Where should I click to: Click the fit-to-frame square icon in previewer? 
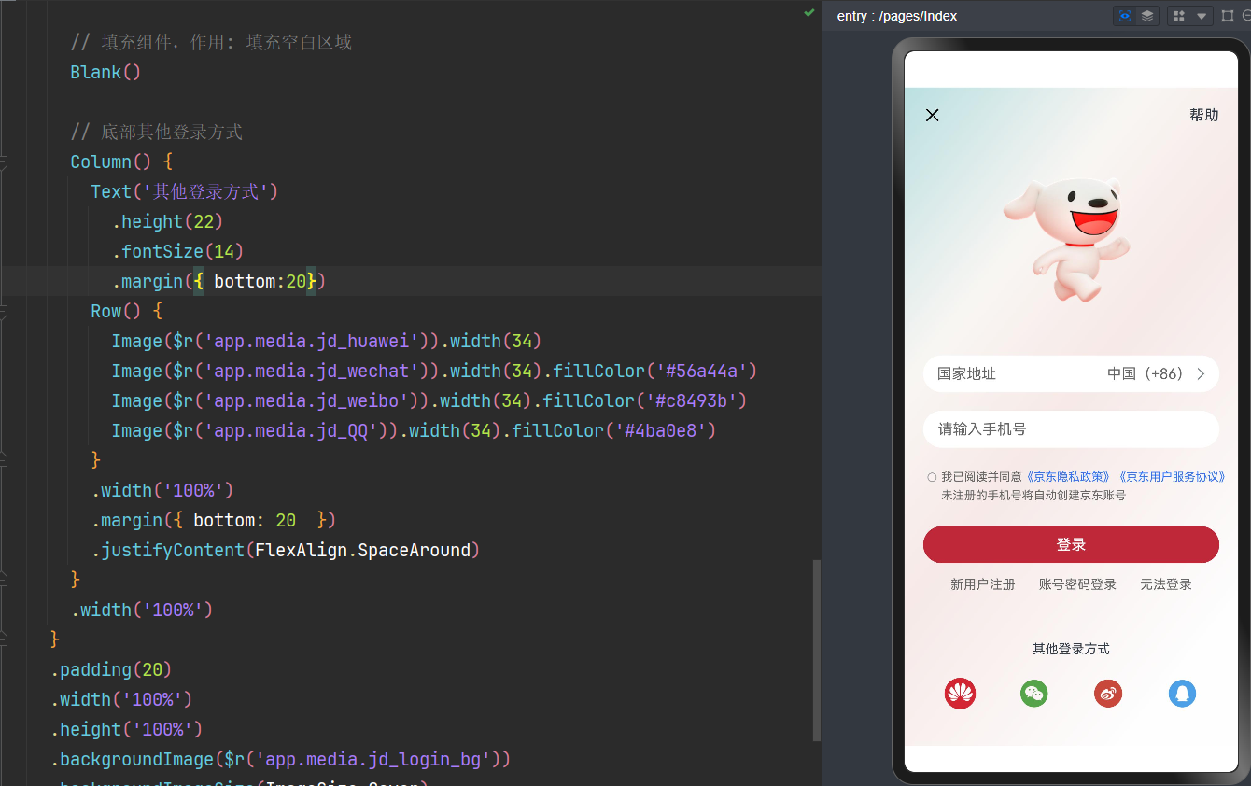point(1228,16)
